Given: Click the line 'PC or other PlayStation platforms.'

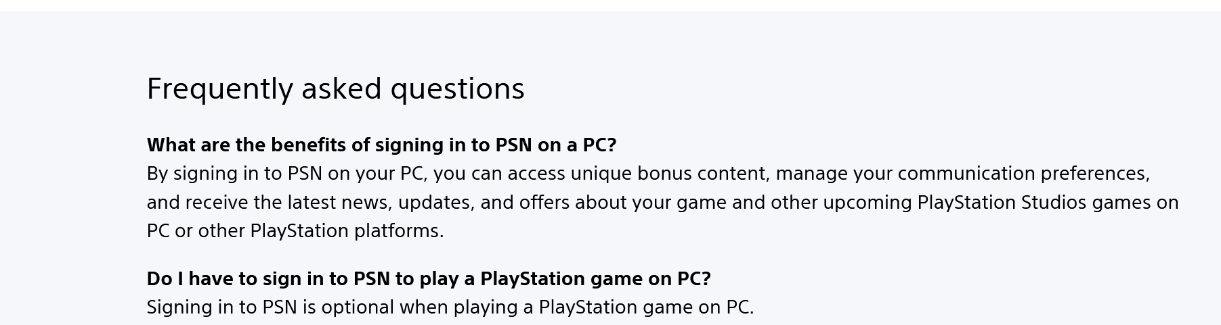Looking at the screenshot, I should pyautogui.click(x=295, y=231).
